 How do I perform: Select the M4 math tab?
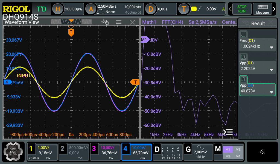tap(238, 156)
